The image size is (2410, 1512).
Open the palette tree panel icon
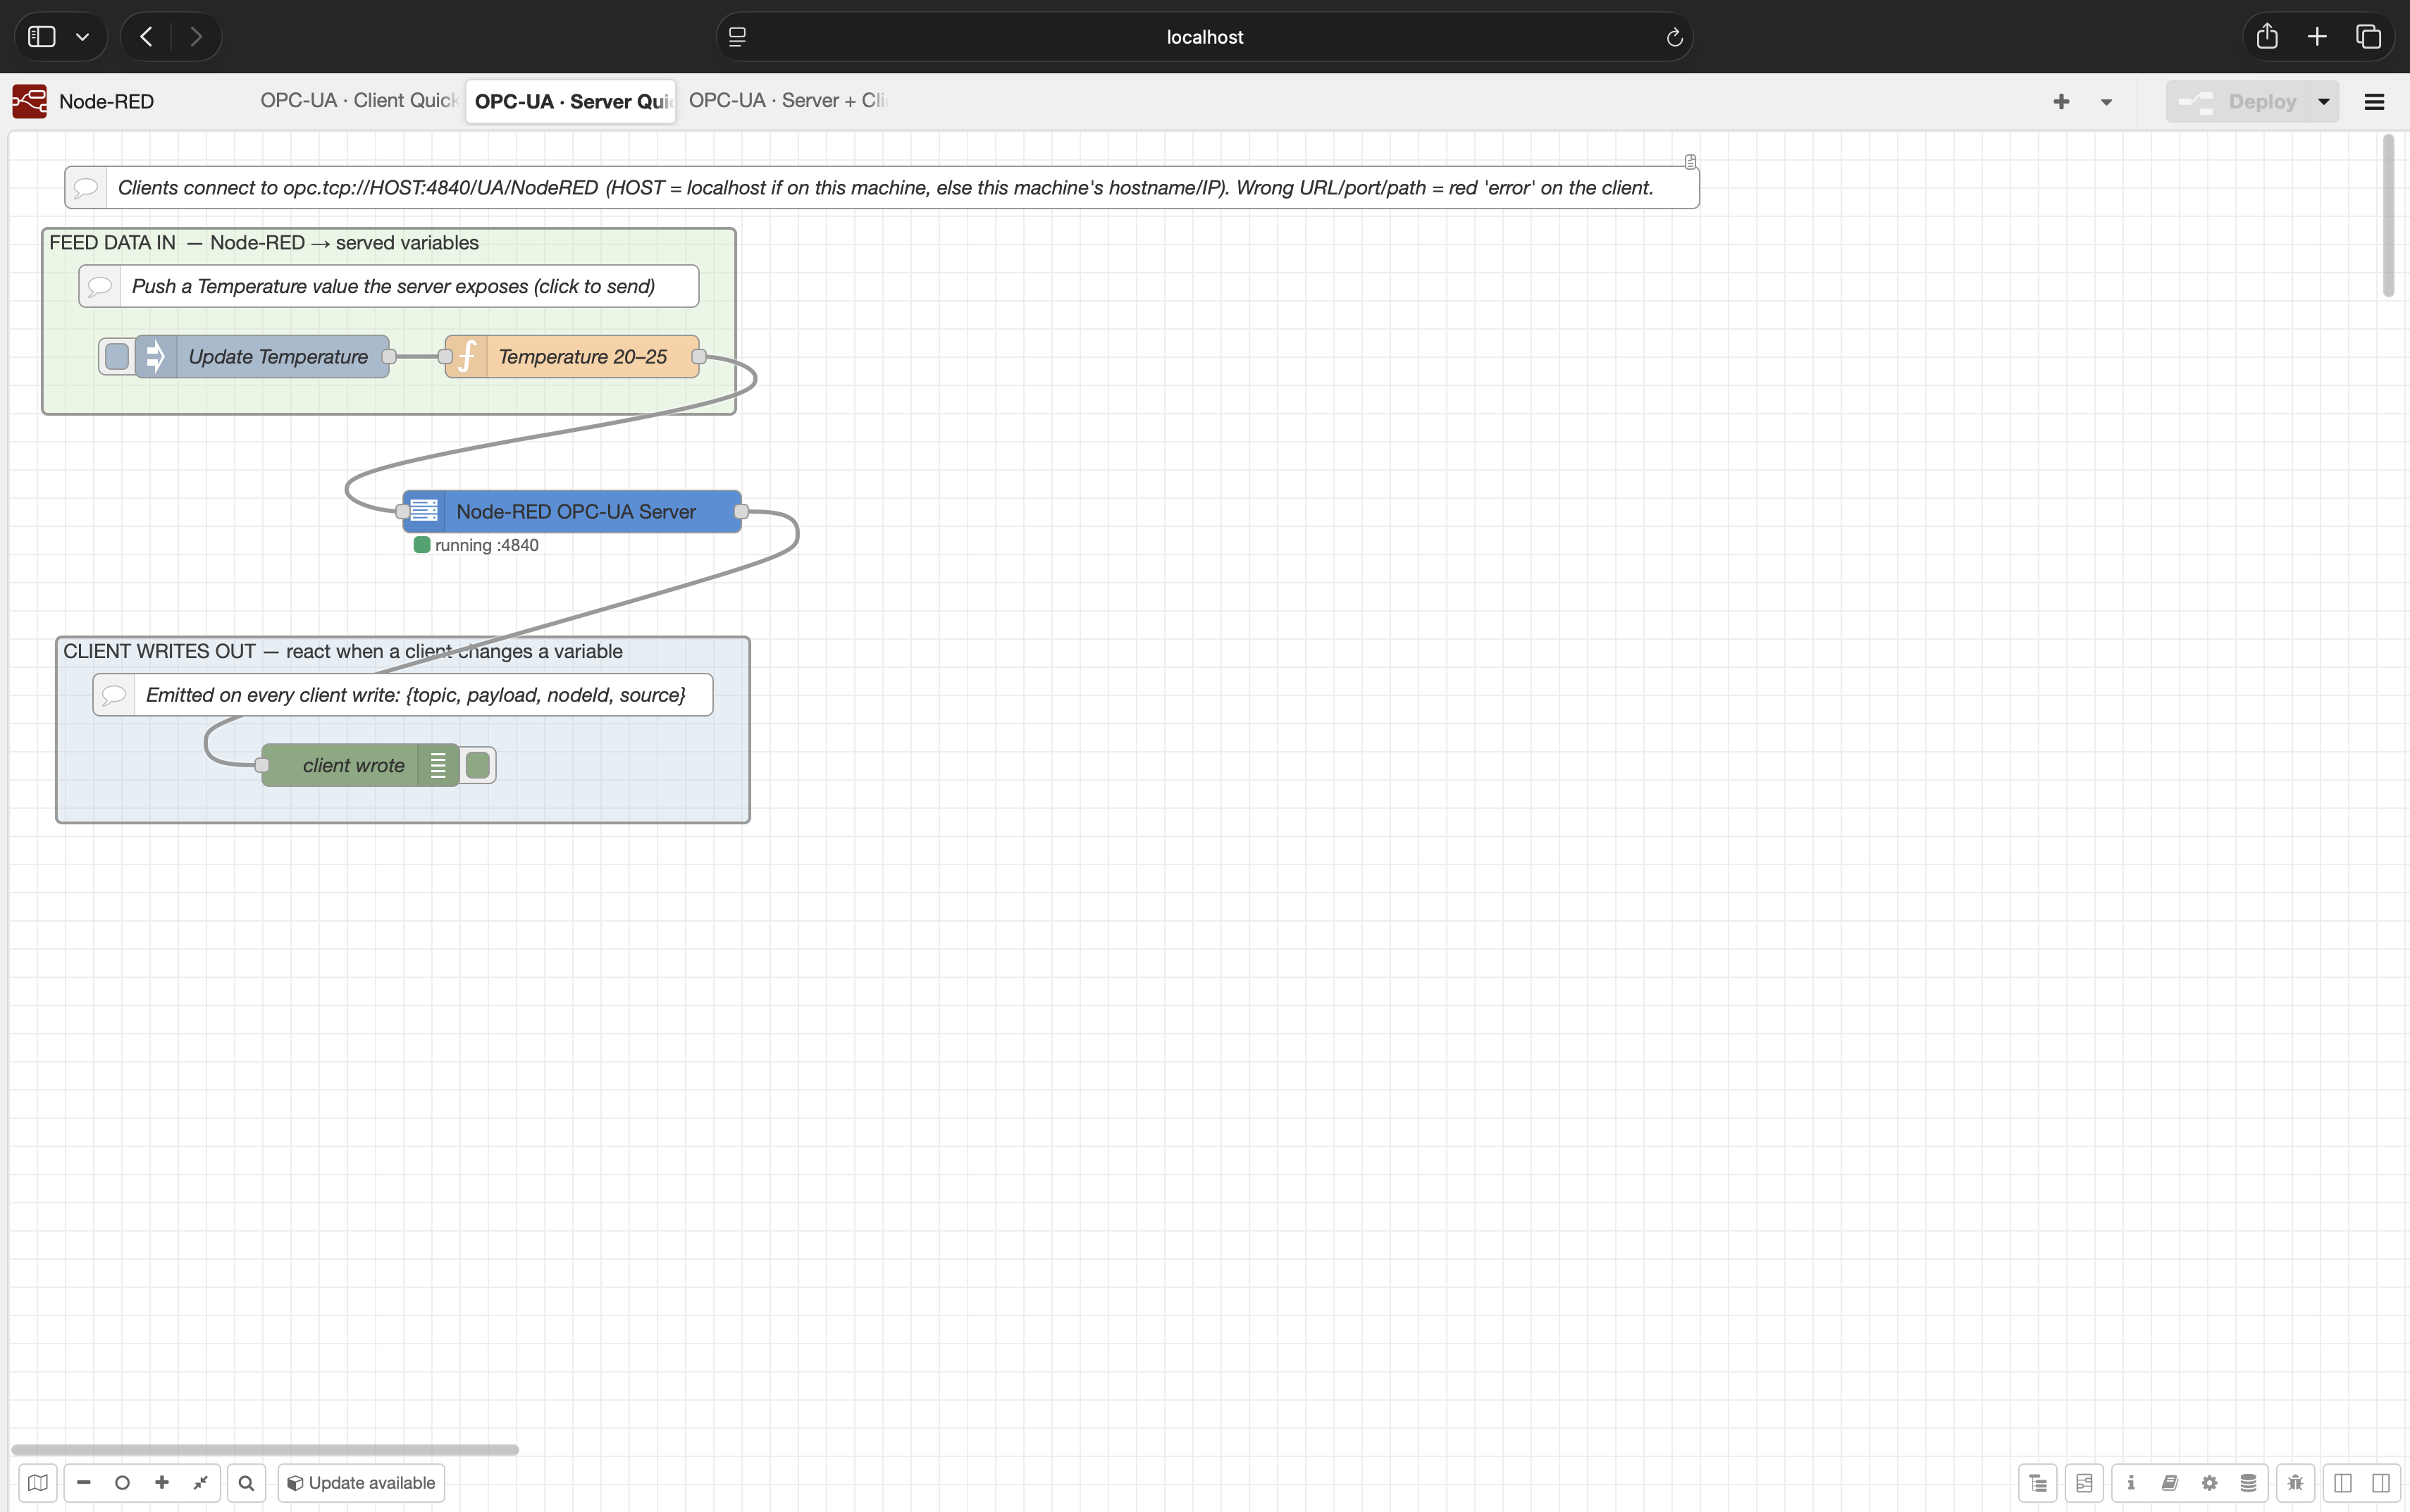(2038, 1482)
